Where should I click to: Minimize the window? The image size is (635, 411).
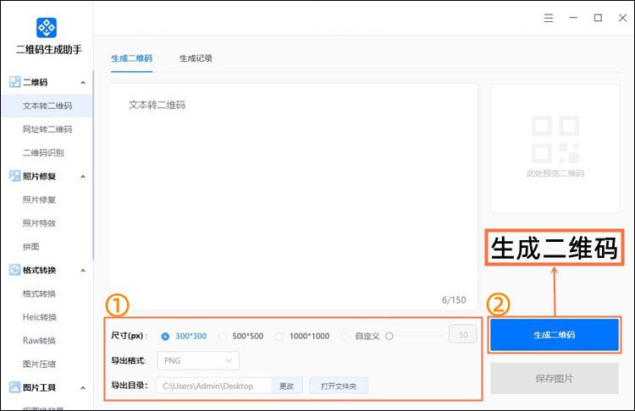point(573,18)
